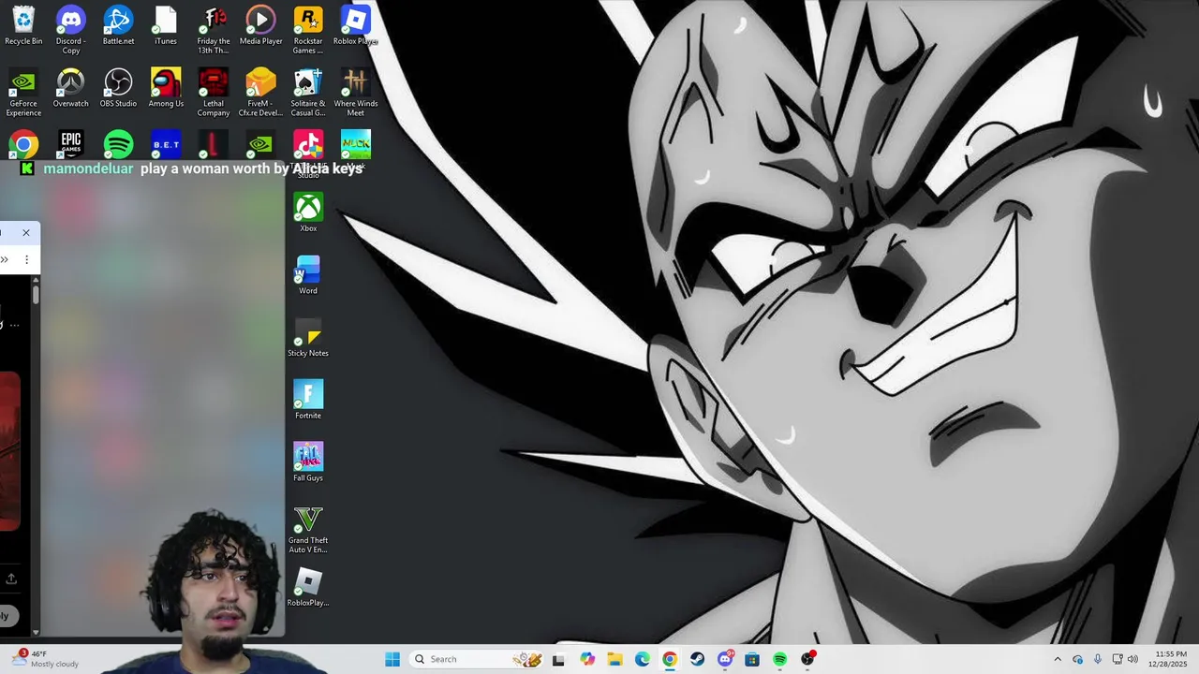
Task: Launch Media Player from the desktop
Action: [260, 26]
